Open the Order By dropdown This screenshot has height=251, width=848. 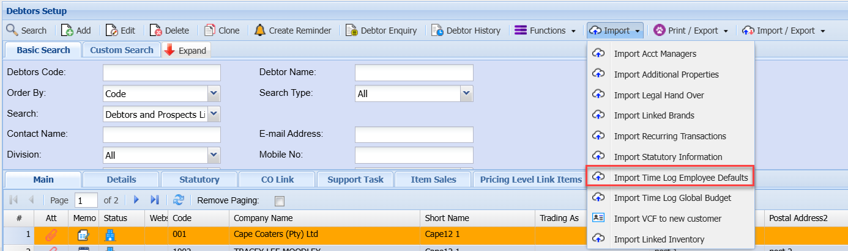[214, 93]
